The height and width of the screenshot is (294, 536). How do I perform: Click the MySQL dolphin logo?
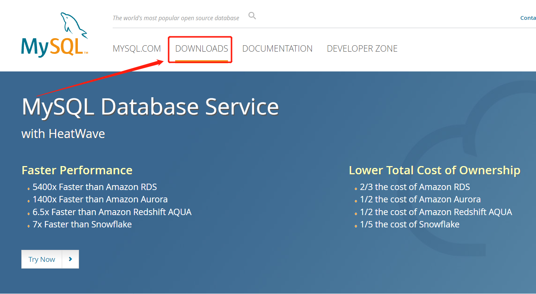click(x=55, y=34)
